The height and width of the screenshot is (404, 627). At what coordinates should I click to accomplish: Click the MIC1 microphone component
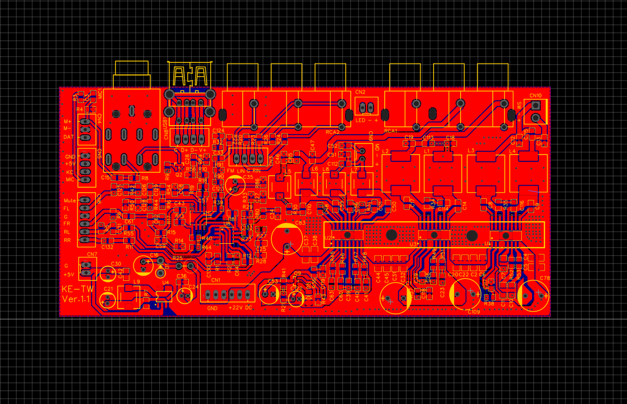(131, 131)
